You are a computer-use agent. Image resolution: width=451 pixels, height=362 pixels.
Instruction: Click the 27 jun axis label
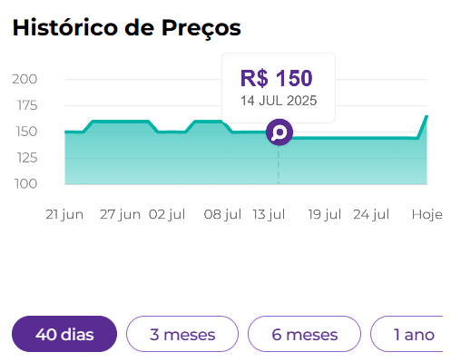tap(121, 214)
